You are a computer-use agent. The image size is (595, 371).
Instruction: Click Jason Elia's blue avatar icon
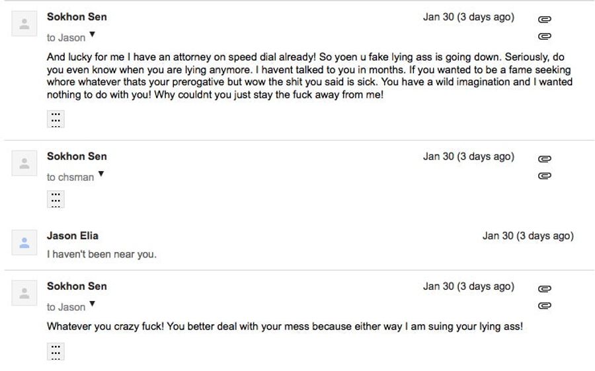(x=24, y=242)
